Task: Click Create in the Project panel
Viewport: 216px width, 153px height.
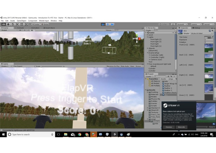Action: 149,76
